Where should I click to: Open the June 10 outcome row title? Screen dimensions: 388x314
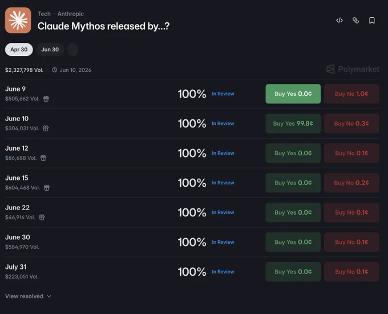pyautogui.click(x=17, y=119)
